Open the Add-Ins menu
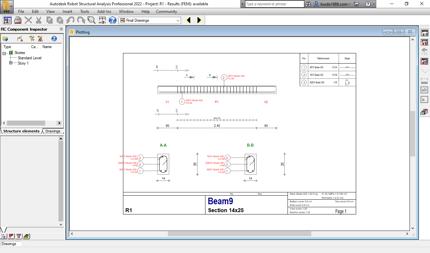 pyautogui.click(x=104, y=11)
